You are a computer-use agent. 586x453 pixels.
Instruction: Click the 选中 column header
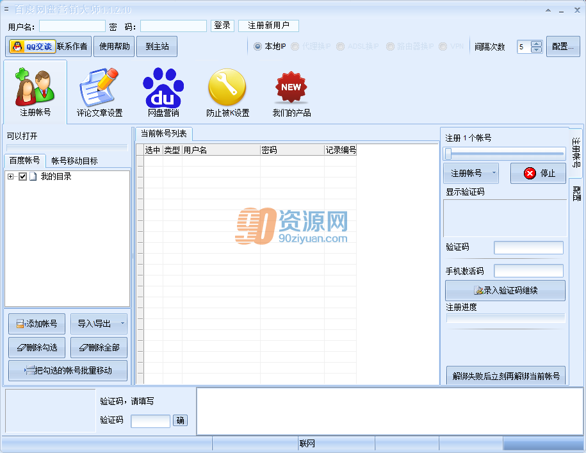(x=153, y=150)
